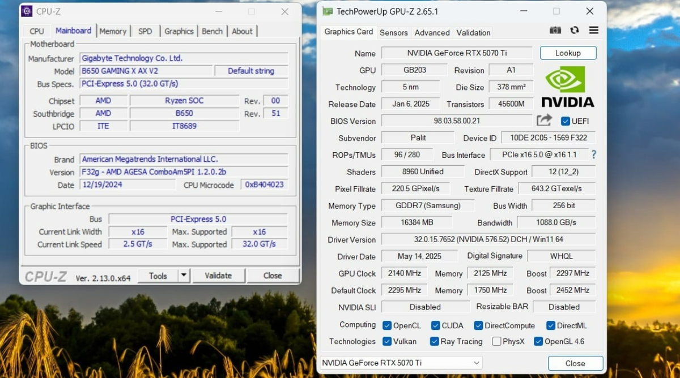Click the Subvendor Palit field
Screen dimensions: 680x378
[x=418, y=138]
